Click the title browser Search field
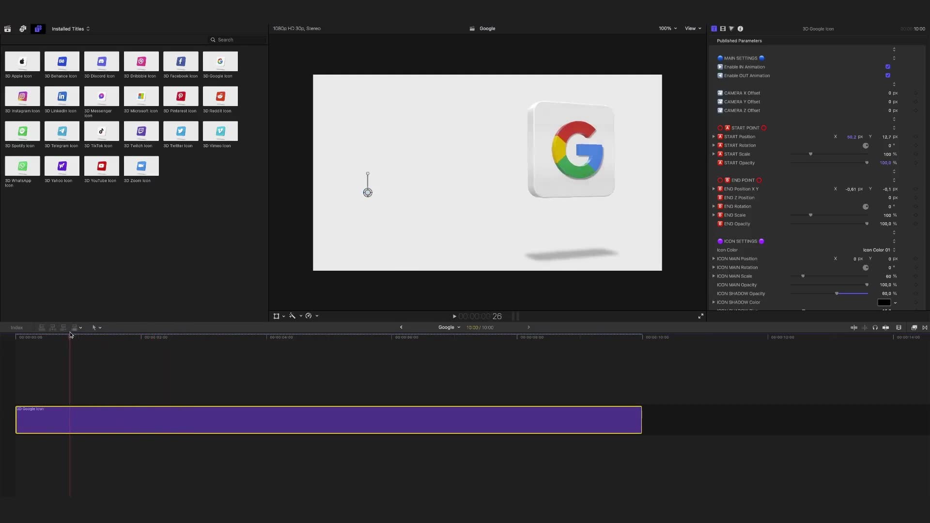 [x=237, y=40]
